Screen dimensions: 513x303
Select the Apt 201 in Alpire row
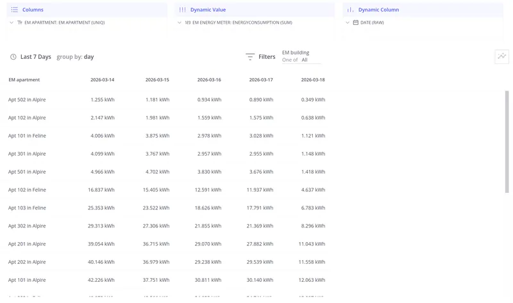167,244
